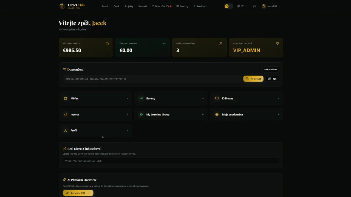Copy referral link with Kopírovat button
Viewport: 351px width, 197px height.
point(253,79)
